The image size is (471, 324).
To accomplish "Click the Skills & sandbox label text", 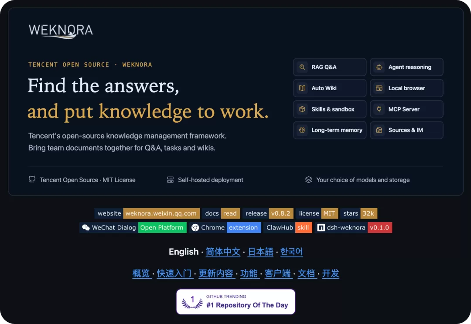I will click(333, 109).
